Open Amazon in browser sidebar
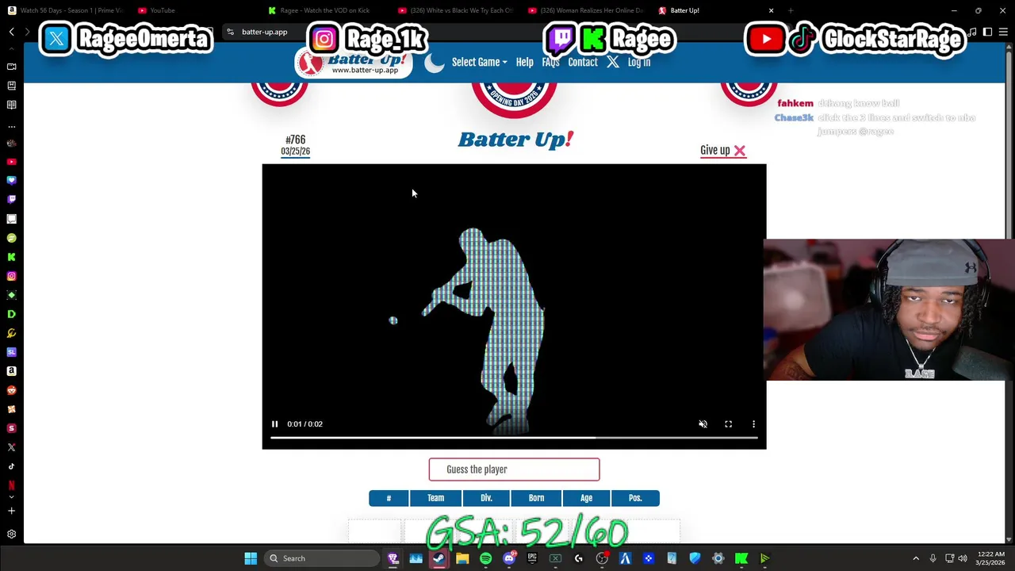 pos(11,371)
